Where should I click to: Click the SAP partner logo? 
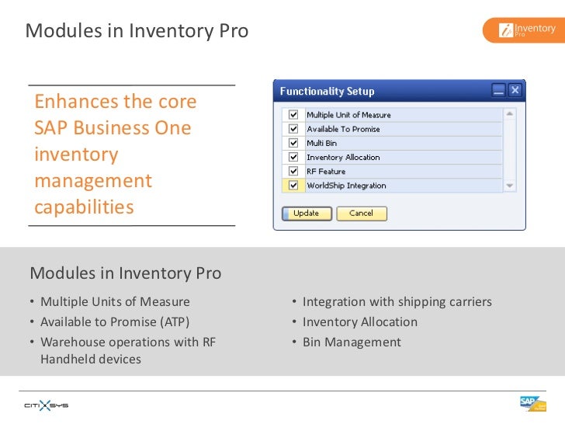tap(533, 404)
